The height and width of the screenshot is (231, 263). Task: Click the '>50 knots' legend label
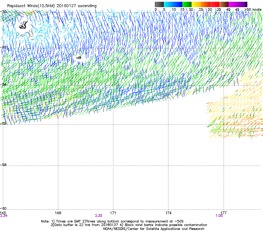click(253, 10)
